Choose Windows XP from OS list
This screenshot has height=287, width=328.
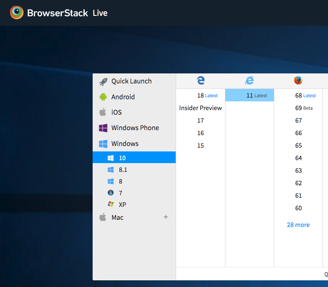pyautogui.click(x=122, y=205)
